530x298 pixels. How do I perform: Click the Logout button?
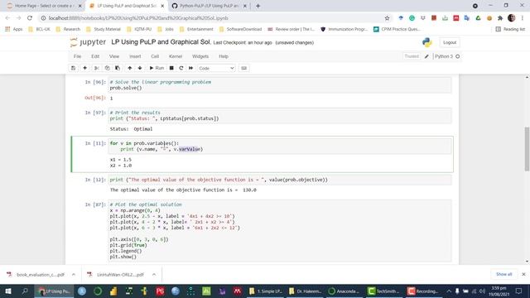[450, 42]
